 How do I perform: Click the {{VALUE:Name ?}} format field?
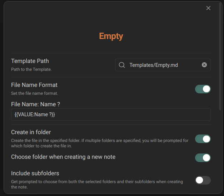[111, 114]
